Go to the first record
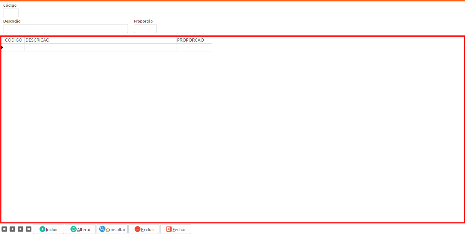This screenshot has height=234, width=465. coord(4,229)
